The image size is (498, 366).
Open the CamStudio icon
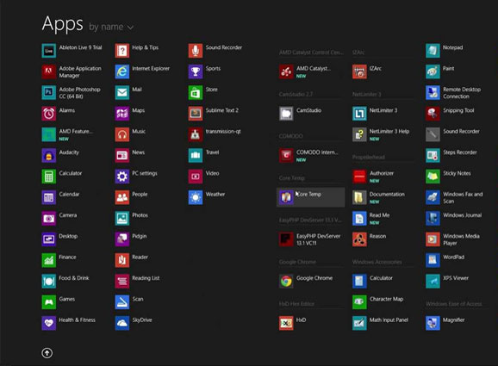286,114
